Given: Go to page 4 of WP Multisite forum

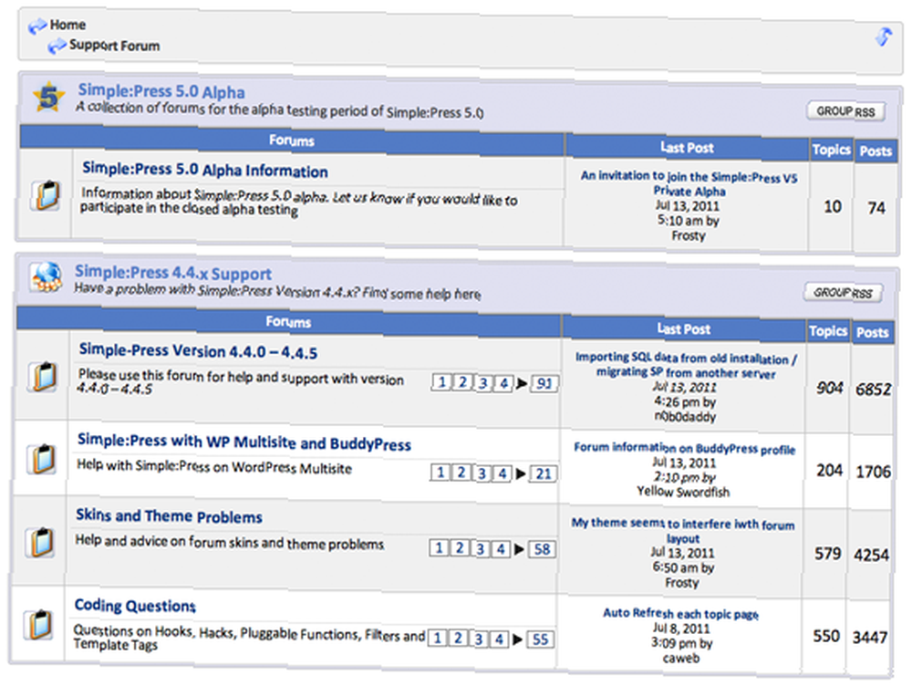Looking at the screenshot, I should pos(502,473).
